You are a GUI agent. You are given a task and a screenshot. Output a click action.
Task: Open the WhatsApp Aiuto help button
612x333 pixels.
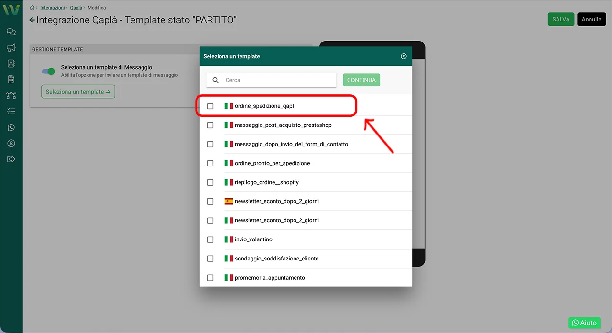[584, 323]
